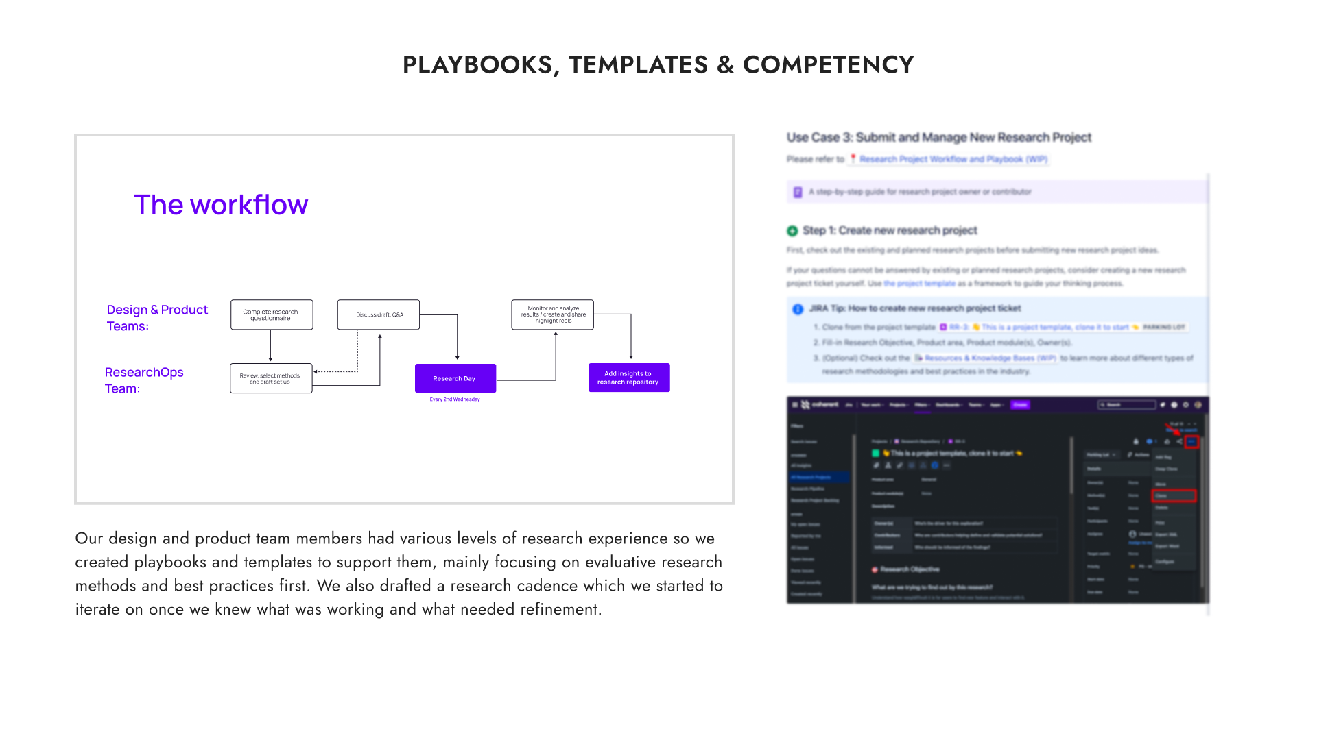The height and width of the screenshot is (740, 1317).
Task: Select Clone in the more actions menu
Action: point(1174,495)
